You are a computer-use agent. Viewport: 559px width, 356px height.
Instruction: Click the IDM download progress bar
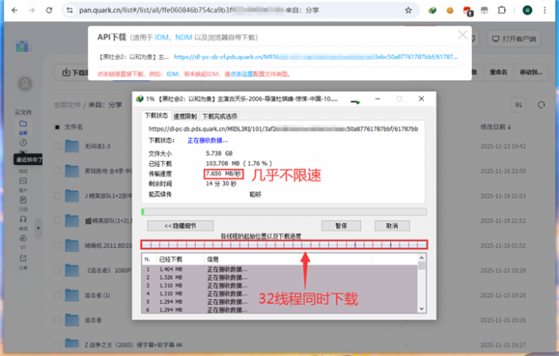pos(284,212)
